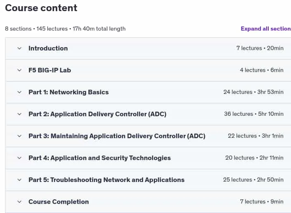Open the Introduction section title
The image size is (291, 213).
click(48, 48)
